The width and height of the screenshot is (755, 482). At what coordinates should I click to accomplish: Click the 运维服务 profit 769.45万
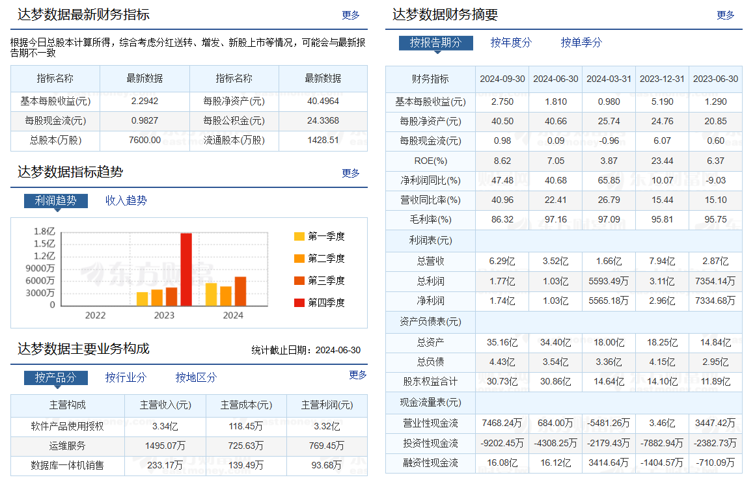[327, 446]
